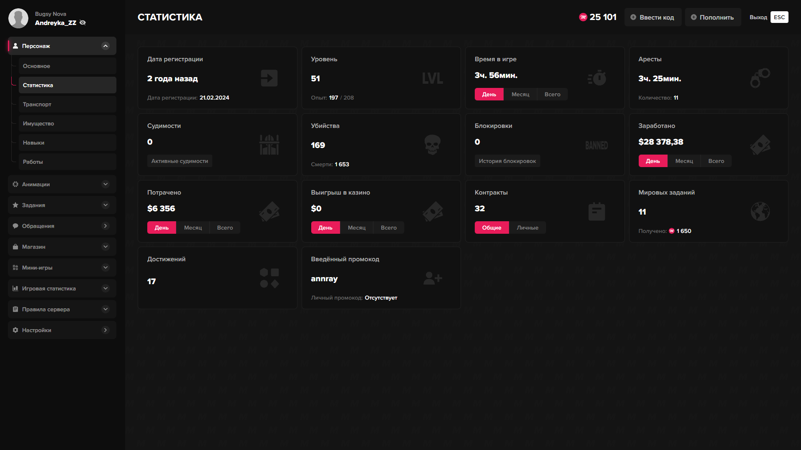The height and width of the screenshot is (450, 801).
Task: Click the globe icon in Мировых заданий
Action: tap(760, 212)
